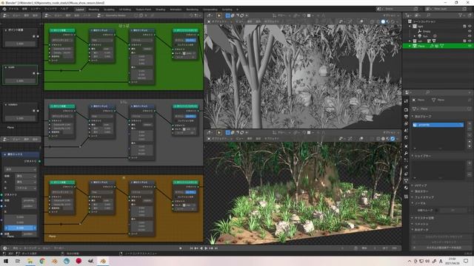
Task: Select the はっぱ green frame title
Action: click(124, 26)
